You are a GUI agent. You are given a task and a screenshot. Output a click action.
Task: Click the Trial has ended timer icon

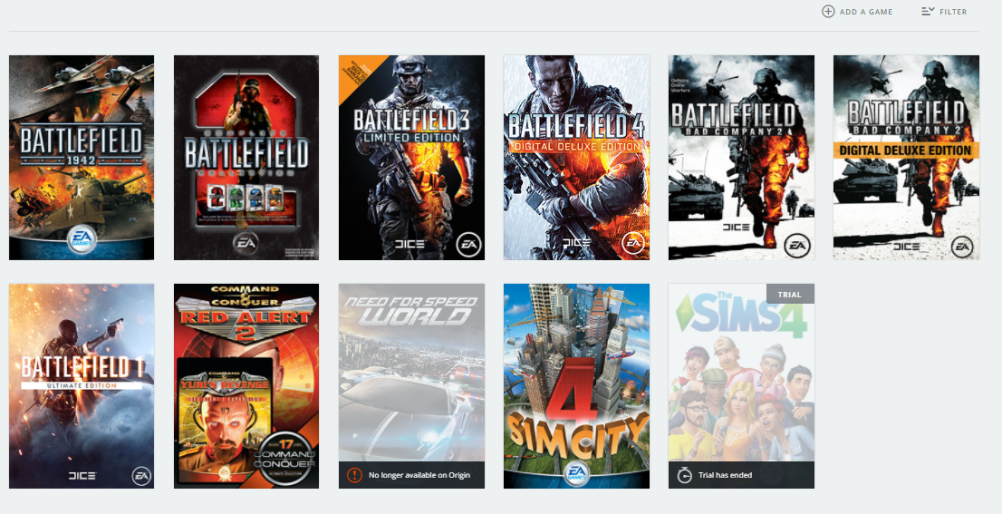click(684, 475)
